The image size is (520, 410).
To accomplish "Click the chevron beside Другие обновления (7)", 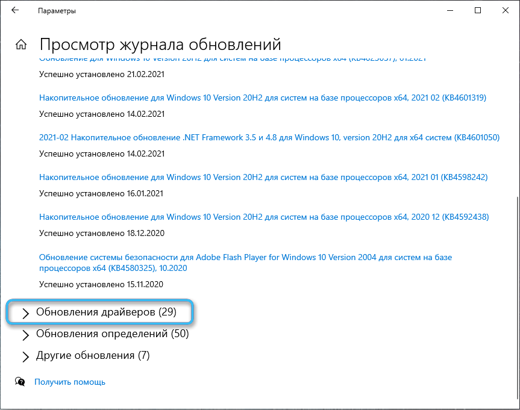I will pyautogui.click(x=25, y=356).
